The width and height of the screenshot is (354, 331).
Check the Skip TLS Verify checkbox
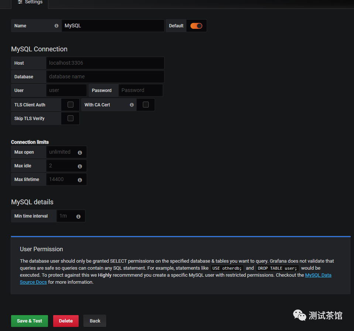pos(71,118)
